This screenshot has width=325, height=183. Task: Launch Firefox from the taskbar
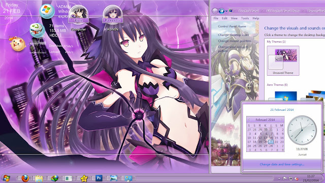pos(25,178)
